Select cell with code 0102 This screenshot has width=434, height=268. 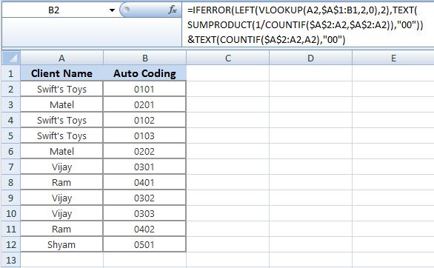point(144,120)
